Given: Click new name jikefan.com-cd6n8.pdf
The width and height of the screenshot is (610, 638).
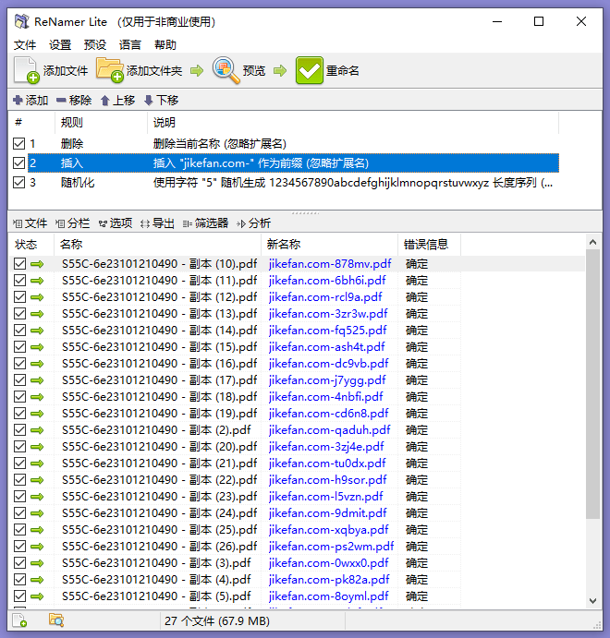Looking at the screenshot, I should coord(328,414).
